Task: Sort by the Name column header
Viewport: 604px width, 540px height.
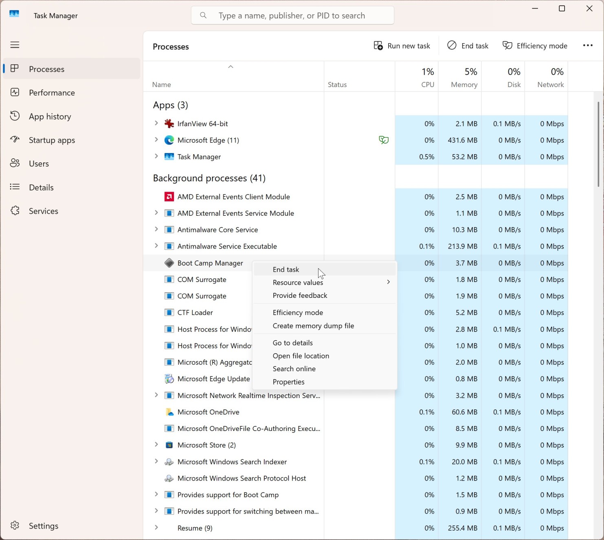Action: (x=234, y=77)
